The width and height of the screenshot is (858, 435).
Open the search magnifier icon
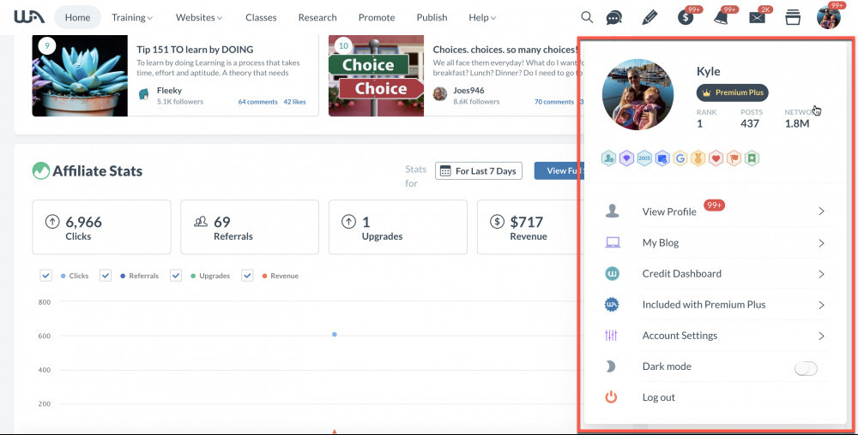click(587, 17)
